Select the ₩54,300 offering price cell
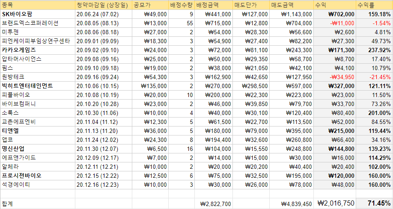This screenshot has height=209, width=393. (x=150, y=77)
